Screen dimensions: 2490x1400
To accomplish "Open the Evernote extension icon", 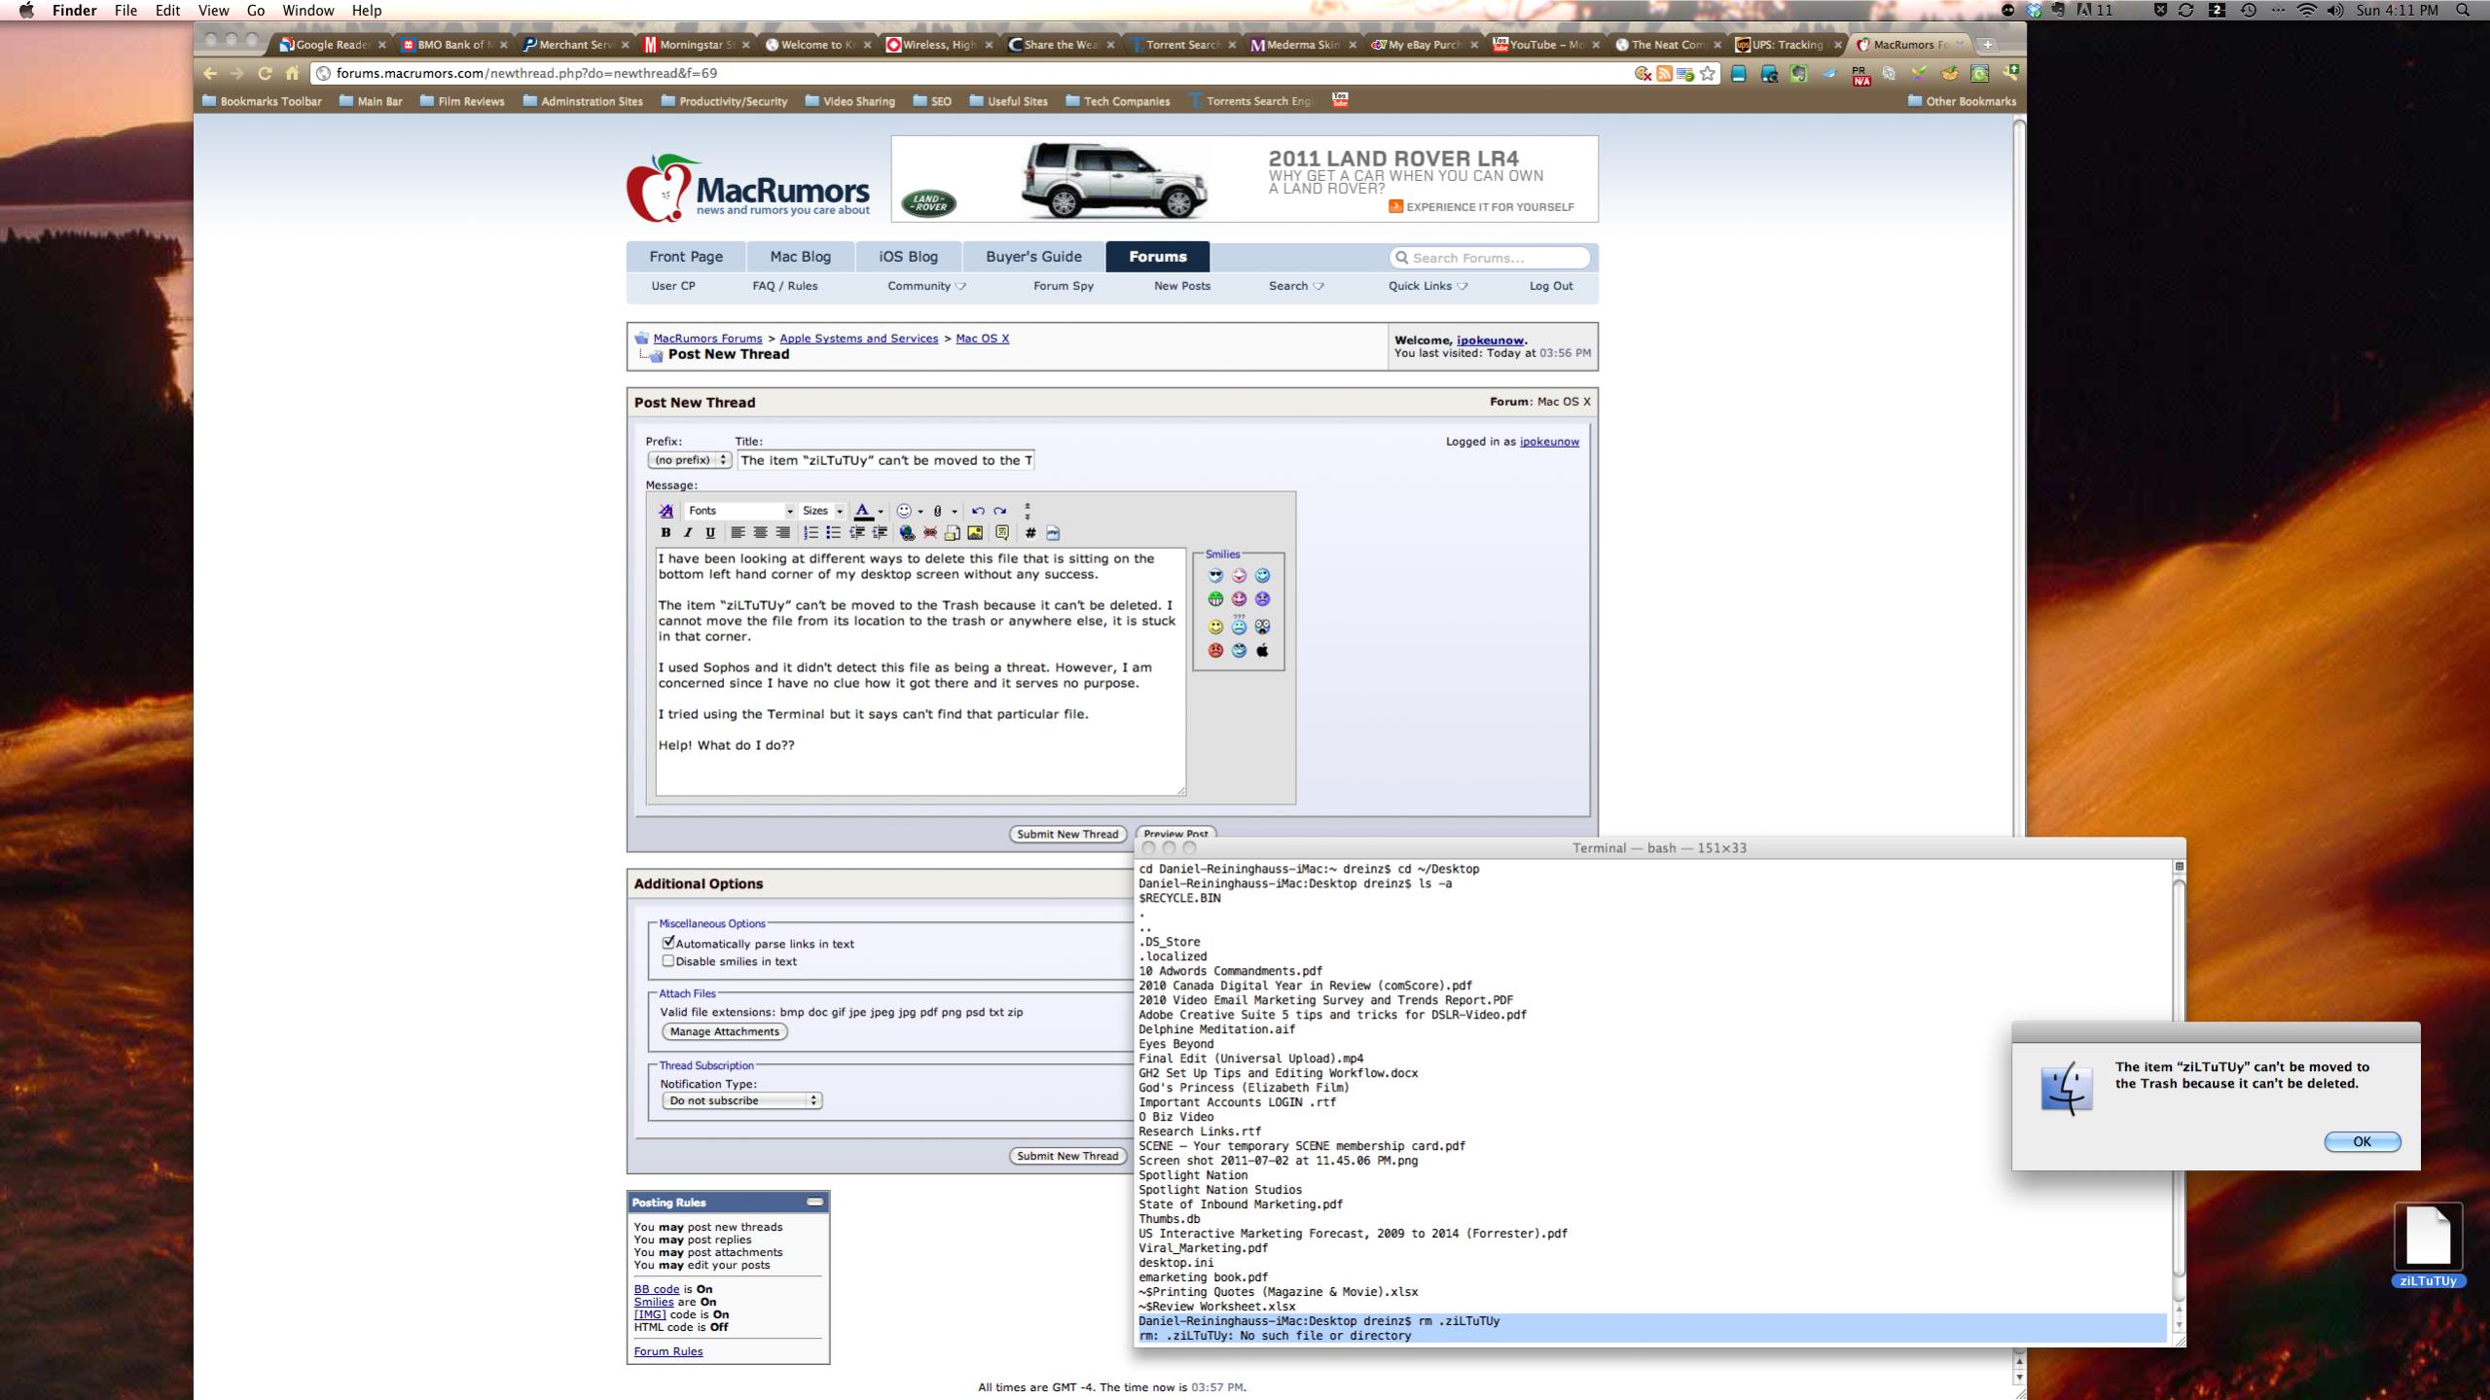I will pos(1798,73).
